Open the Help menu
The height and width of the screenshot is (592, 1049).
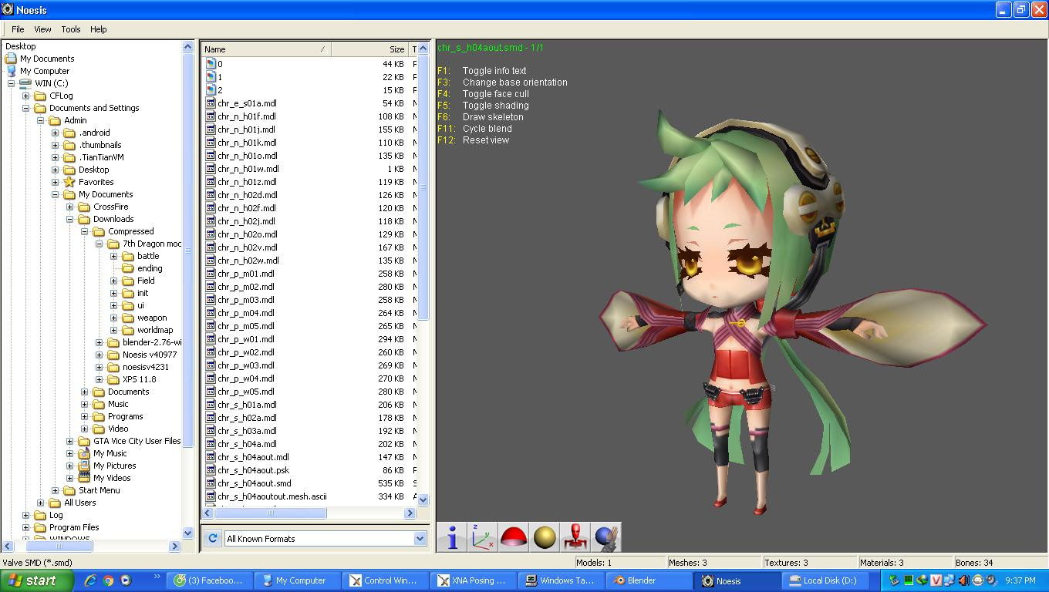(x=99, y=29)
